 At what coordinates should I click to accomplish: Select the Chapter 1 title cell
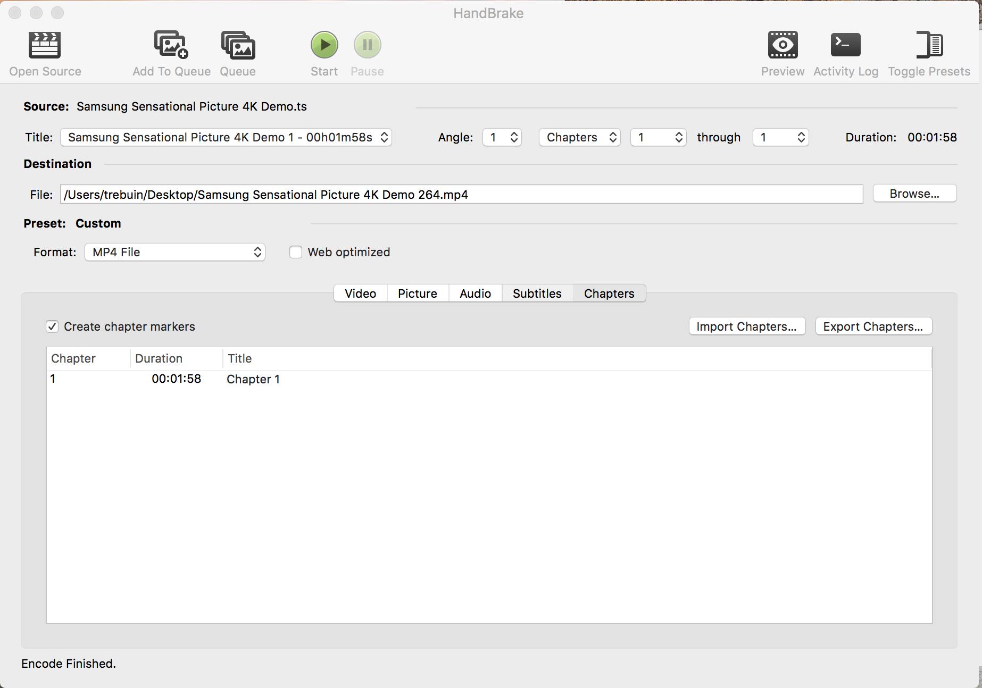253,379
